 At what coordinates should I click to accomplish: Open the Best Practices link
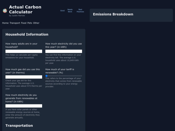pos(80,11)
